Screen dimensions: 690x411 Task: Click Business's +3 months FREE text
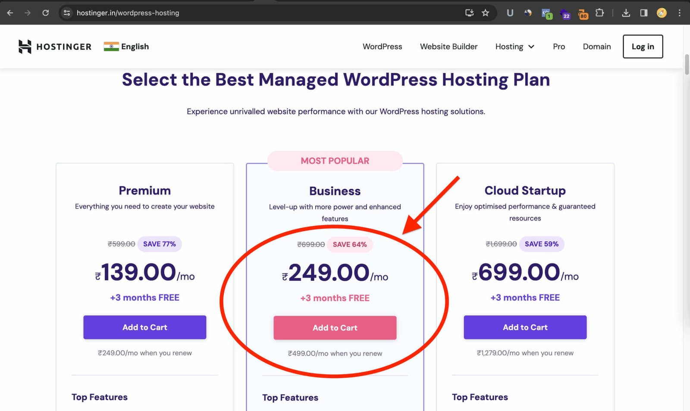coord(335,298)
